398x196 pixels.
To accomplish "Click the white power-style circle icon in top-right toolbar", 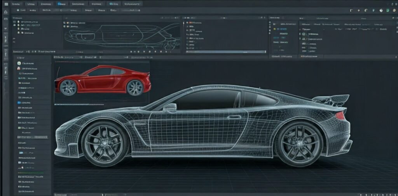I will [x=381, y=10].
